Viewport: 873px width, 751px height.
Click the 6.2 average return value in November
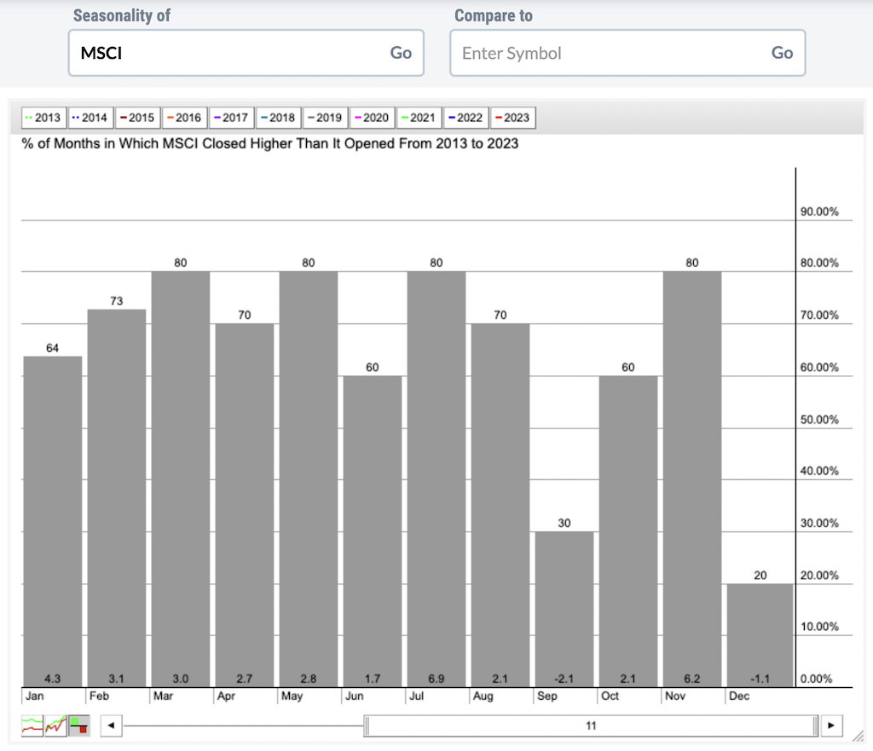[692, 679]
